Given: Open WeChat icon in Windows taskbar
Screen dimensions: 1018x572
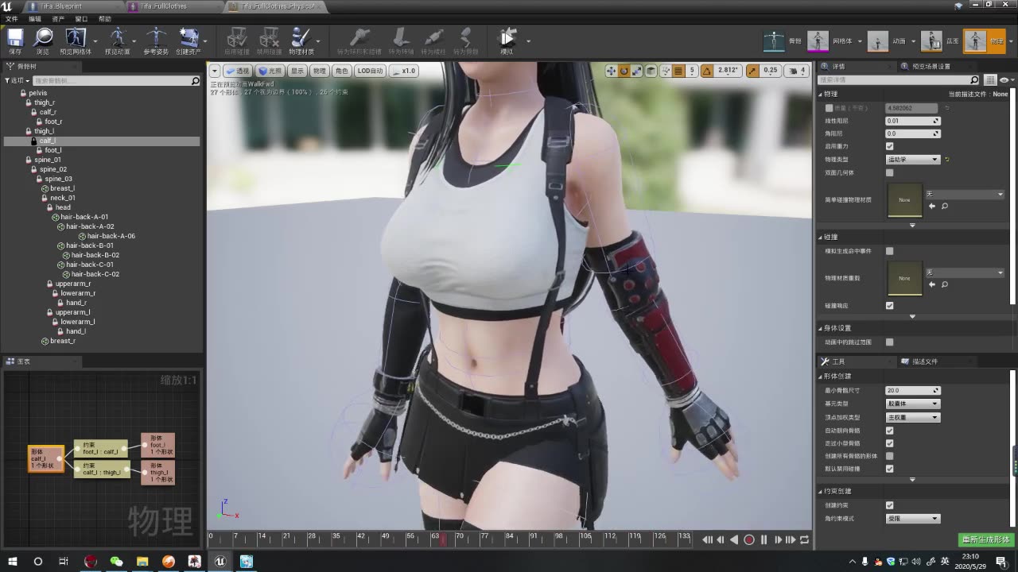Looking at the screenshot, I should [x=116, y=561].
